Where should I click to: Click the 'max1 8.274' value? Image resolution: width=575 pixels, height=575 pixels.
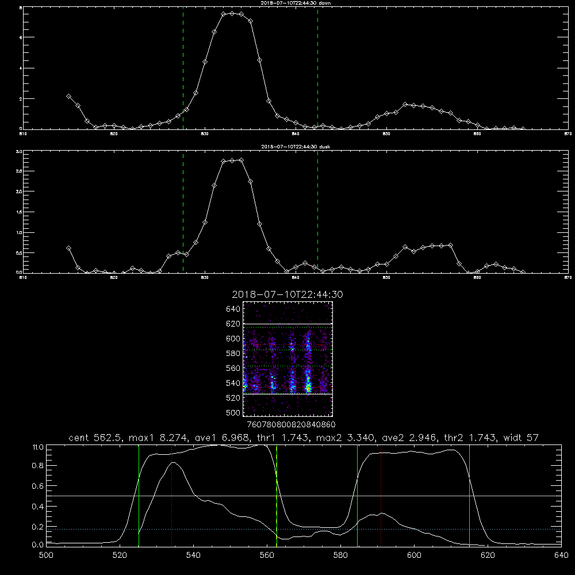[159, 438]
